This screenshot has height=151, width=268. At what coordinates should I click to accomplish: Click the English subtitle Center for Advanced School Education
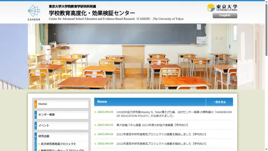pos(116,19)
